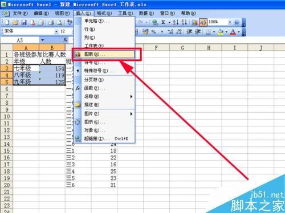Open the Name Box dropdown arrow
Viewport: 285px width, 213px height.
43,40
